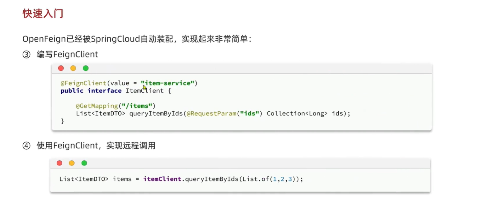The image size is (482, 199).
Task: Click the "item-service" string value
Action: point(168,83)
